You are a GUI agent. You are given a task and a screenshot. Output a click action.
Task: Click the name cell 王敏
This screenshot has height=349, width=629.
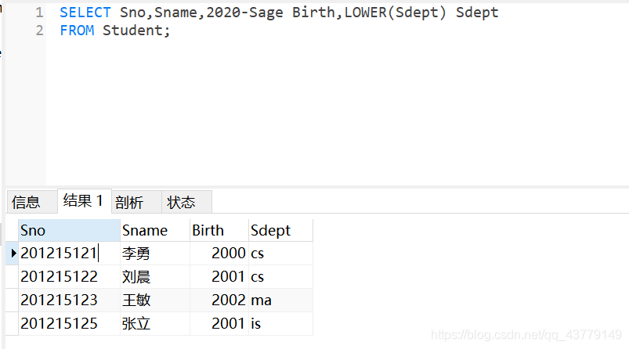tap(155, 300)
